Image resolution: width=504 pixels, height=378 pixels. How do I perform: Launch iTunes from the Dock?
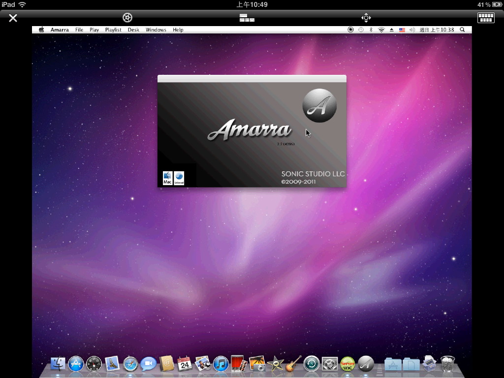click(221, 364)
